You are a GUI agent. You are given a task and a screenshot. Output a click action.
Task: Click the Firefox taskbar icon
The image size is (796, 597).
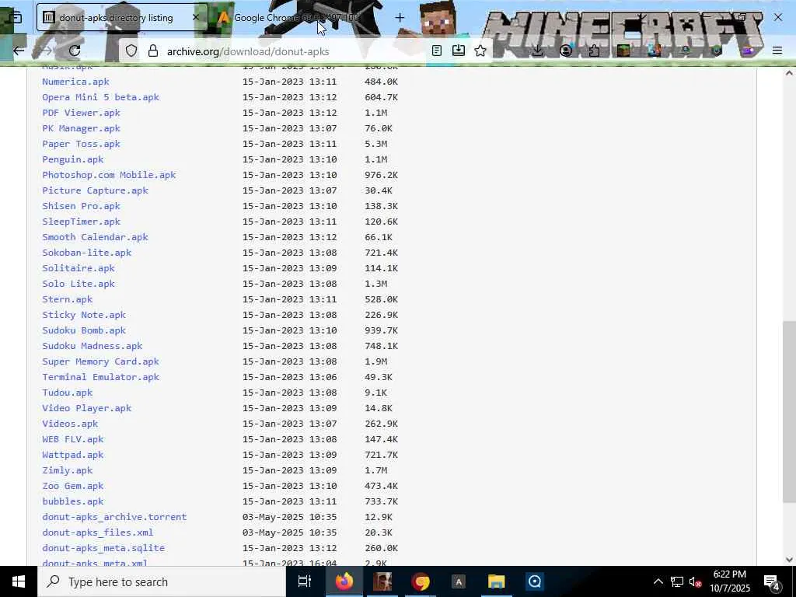pos(344,581)
